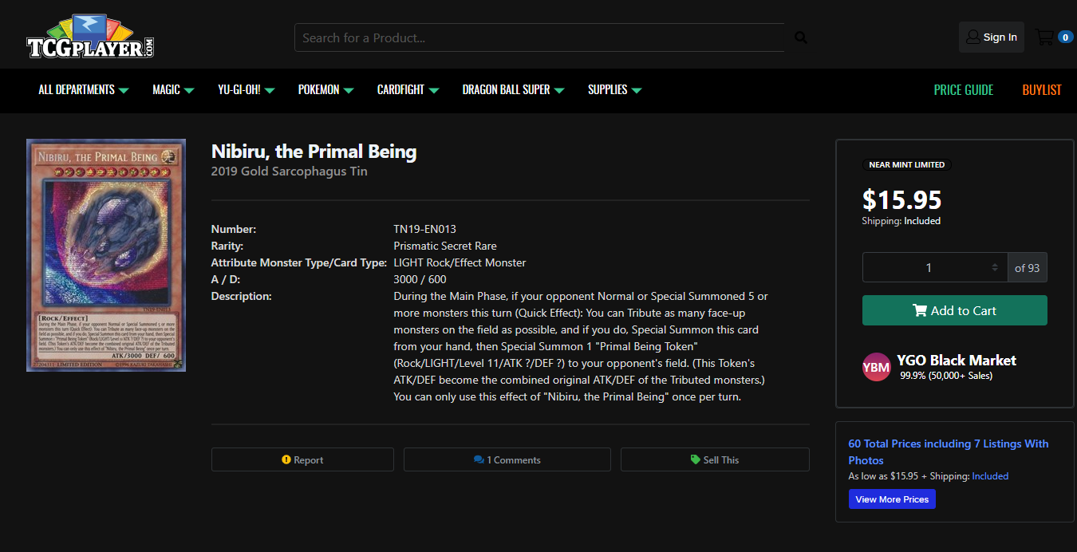The image size is (1077, 552).
Task: Expand the Supplies menu
Action: (x=614, y=90)
